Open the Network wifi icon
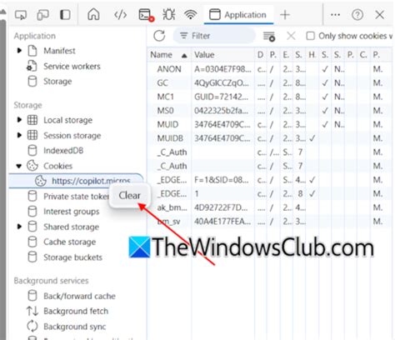The image size is (395, 340). pos(191,15)
